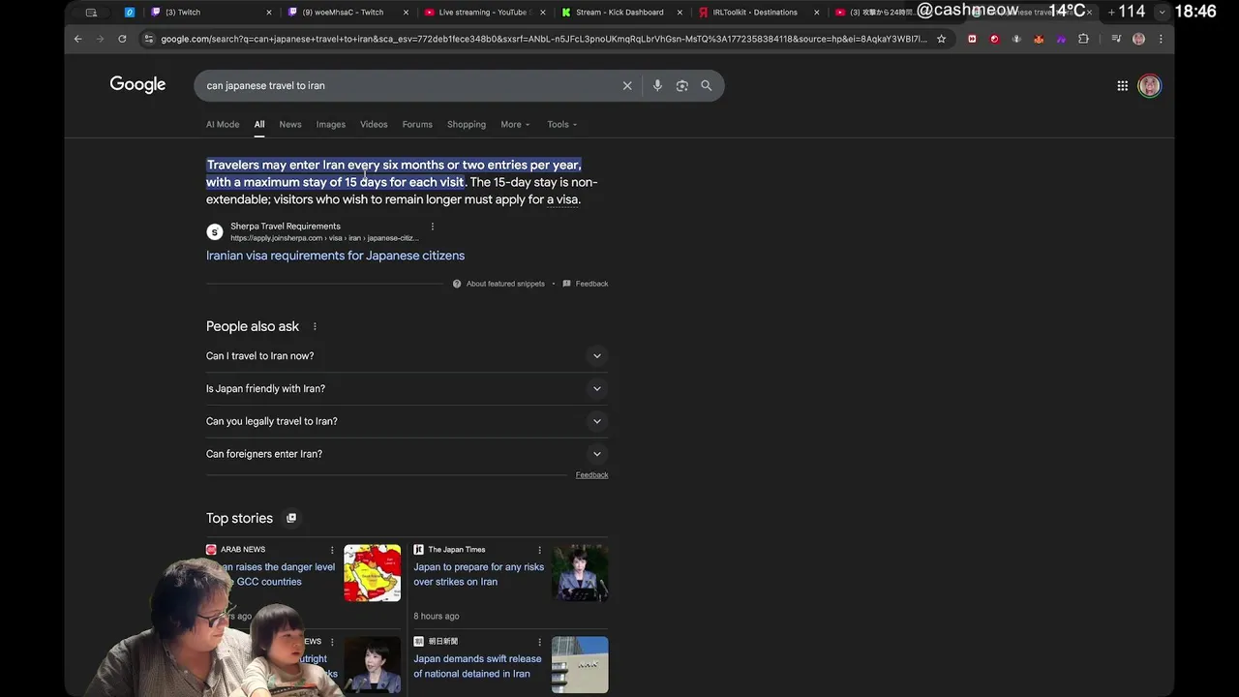Screen dimensions: 1239x697
Task: Open the Japan Times speaker podium thumbnail
Action: point(580,572)
